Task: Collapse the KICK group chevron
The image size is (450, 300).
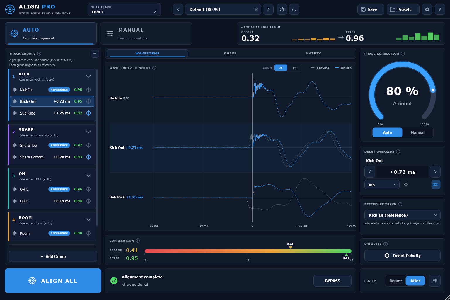Action: (88, 76)
